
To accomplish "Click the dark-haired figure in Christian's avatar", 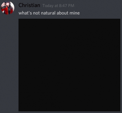I will (8, 8).
